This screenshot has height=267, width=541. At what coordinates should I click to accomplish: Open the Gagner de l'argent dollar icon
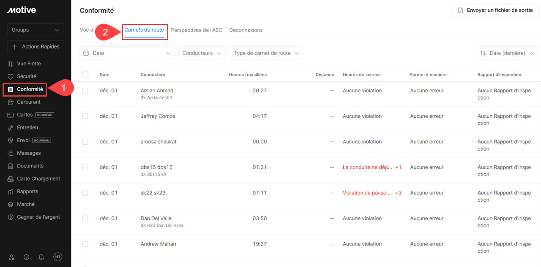[x=11, y=217]
